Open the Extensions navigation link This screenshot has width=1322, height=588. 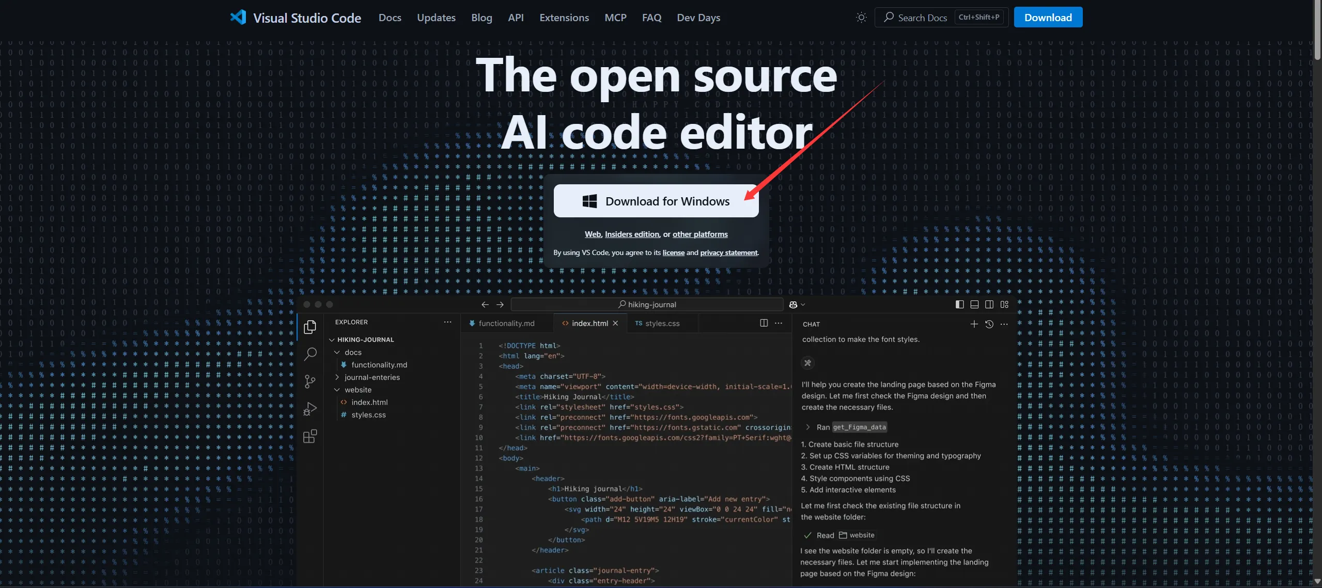click(564, 18)
